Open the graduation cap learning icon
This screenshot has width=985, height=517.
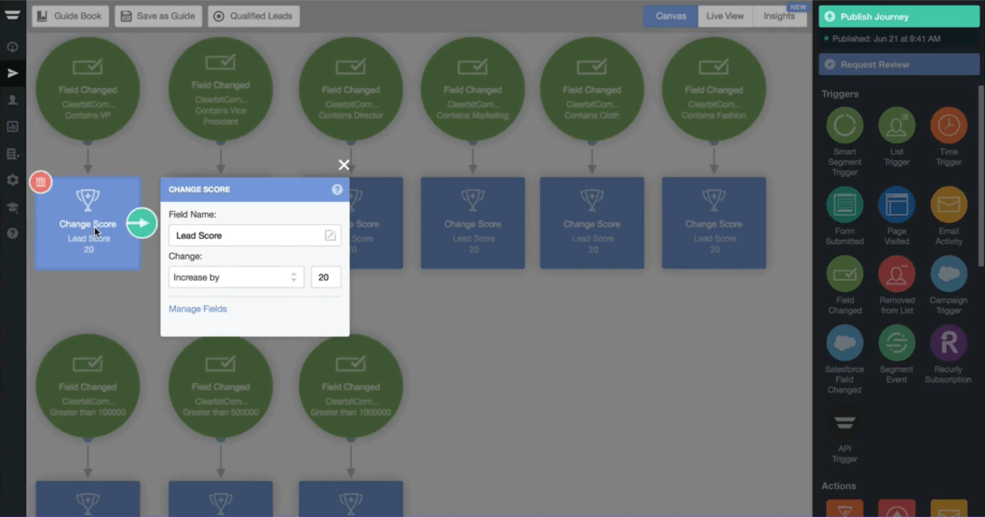point(12,207)
